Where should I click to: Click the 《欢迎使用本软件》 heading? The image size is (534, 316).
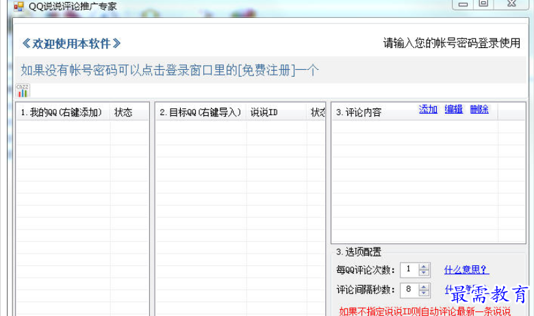[x=71, y=44]
